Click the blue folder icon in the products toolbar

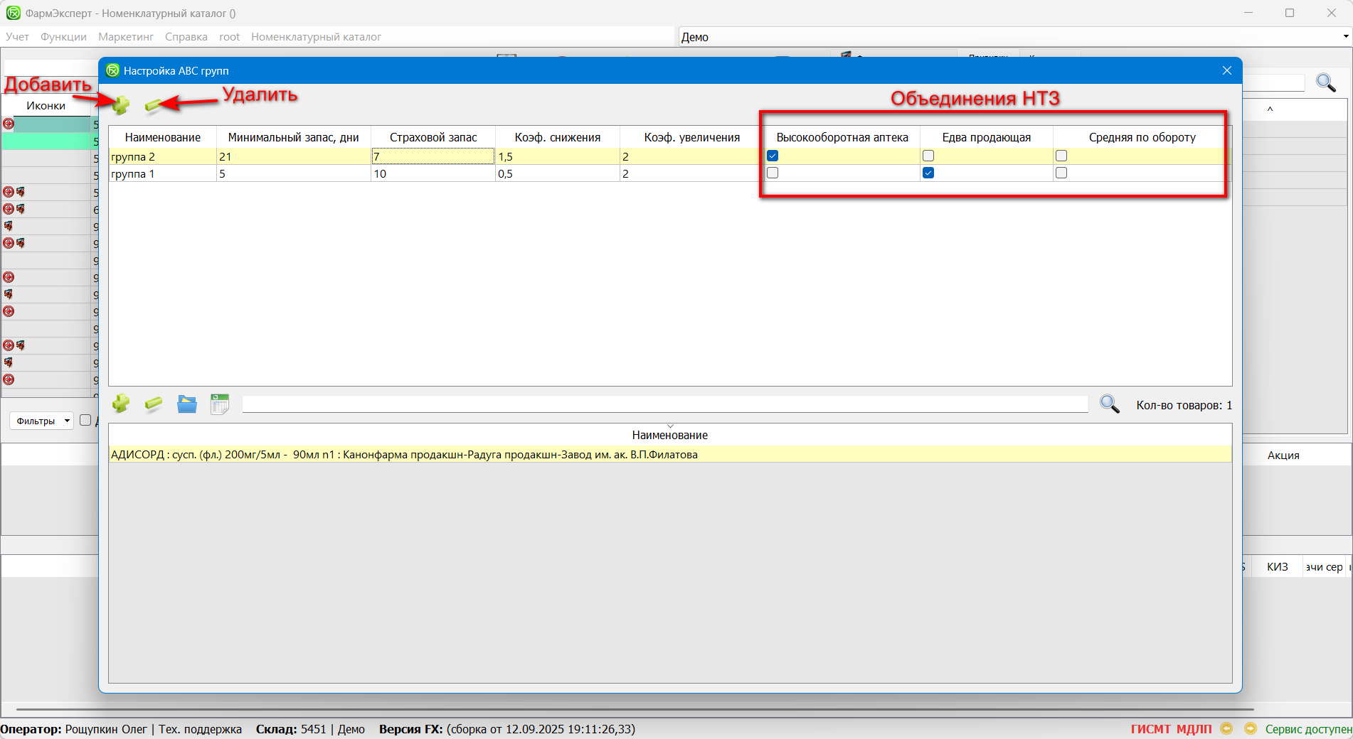(x=187, y=404)
